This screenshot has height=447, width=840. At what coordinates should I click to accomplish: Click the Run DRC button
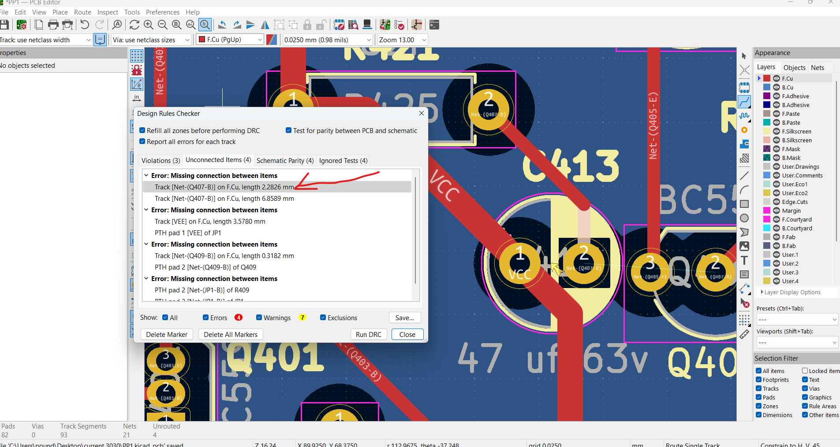coord(368,334)
